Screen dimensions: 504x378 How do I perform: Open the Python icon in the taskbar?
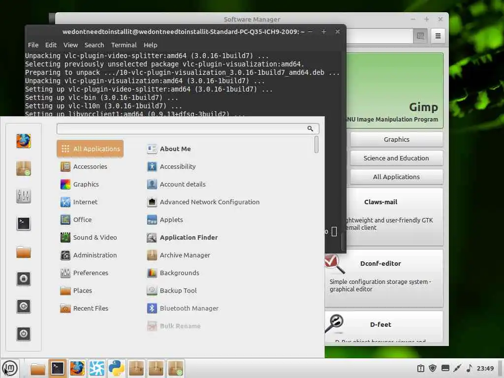(x=116, y=368)
